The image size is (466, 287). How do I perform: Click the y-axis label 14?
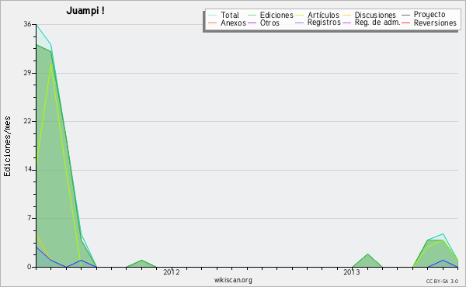click(x=28, y=169)
